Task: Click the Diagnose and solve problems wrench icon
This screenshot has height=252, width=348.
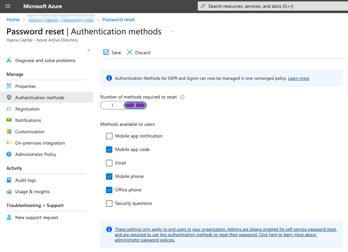Action: [9, 60]
